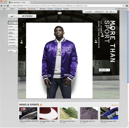The width and height of the screenshot is (129, 128).
Task: Open the Yahoo! bookmark
Action: [x=11, y=9]
